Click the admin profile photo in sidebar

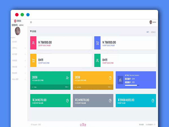[17, 31]
